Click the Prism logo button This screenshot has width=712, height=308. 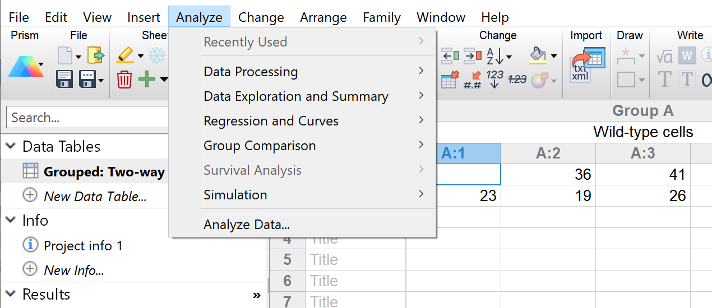click(x=25, y=68)
